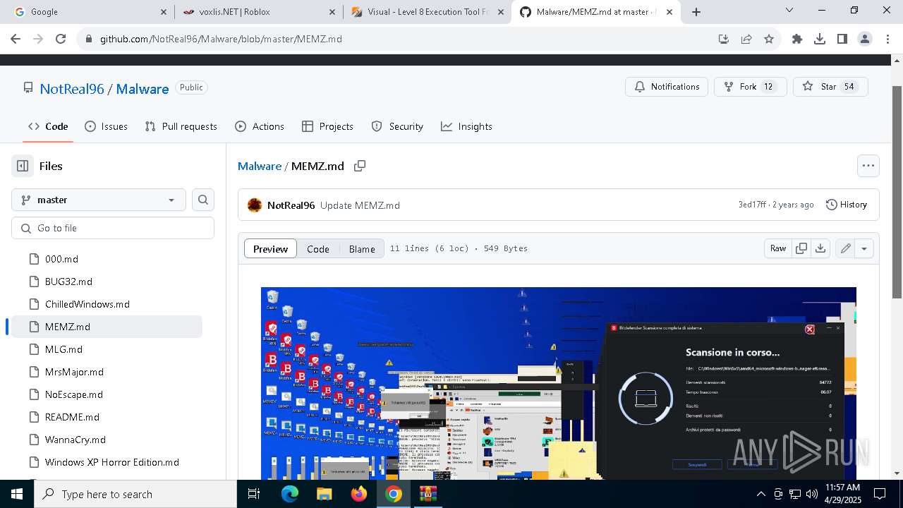The image size is (903, 508).
Task: Open WannaCry.md in file tree
Action: [x=75, y=440]
